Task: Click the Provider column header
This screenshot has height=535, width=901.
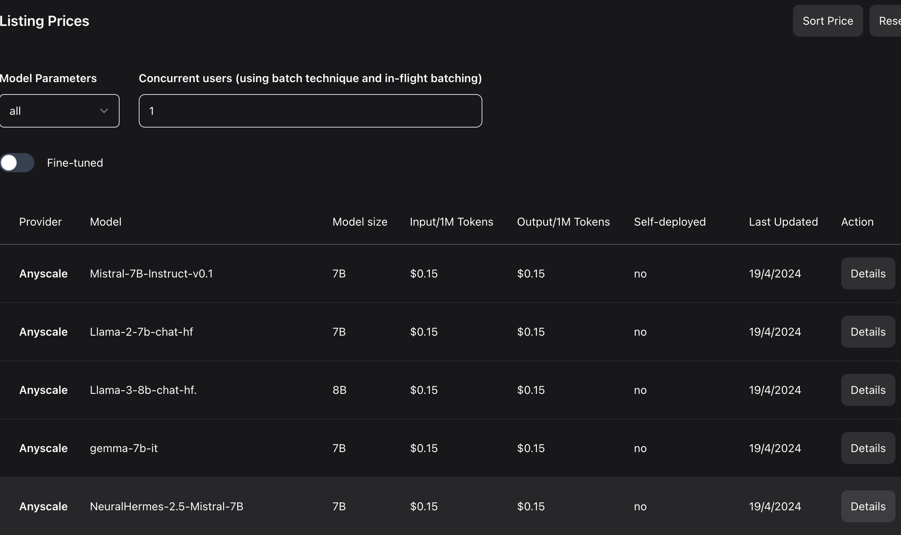Action: [x=40, y=222]
